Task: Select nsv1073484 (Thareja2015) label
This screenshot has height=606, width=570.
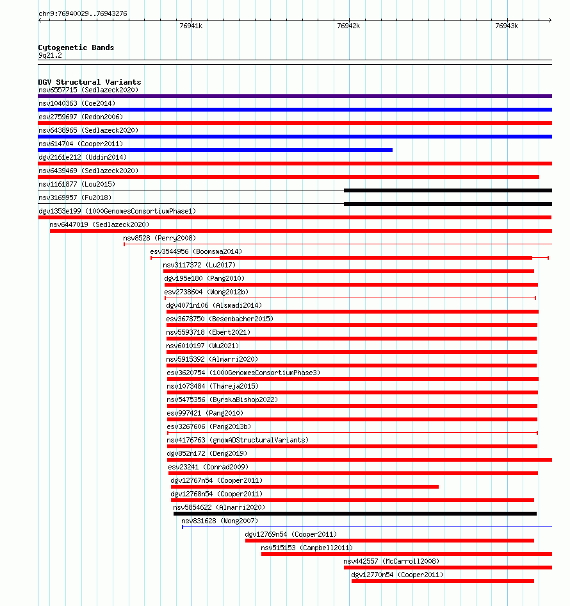Action: point(213,387)
